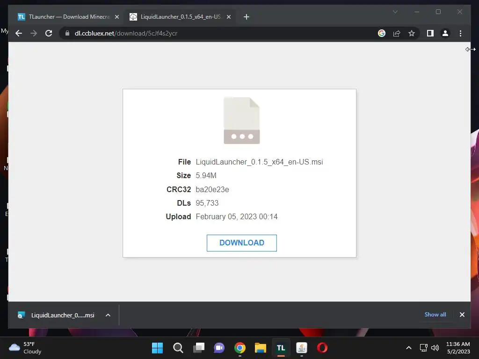Image resolution: width=479 pixels, height=359 pixels.
Task: Open the clock showing 11:36 AM
Action: tap(458, 348)
